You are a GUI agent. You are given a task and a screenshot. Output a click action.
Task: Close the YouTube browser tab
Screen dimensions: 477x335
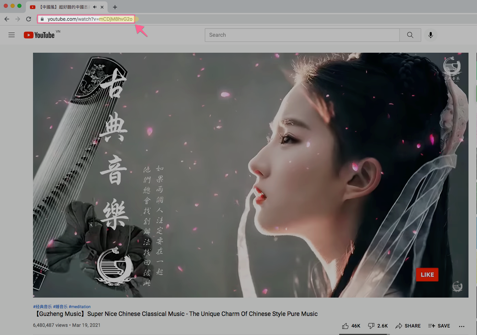(102, 7)
